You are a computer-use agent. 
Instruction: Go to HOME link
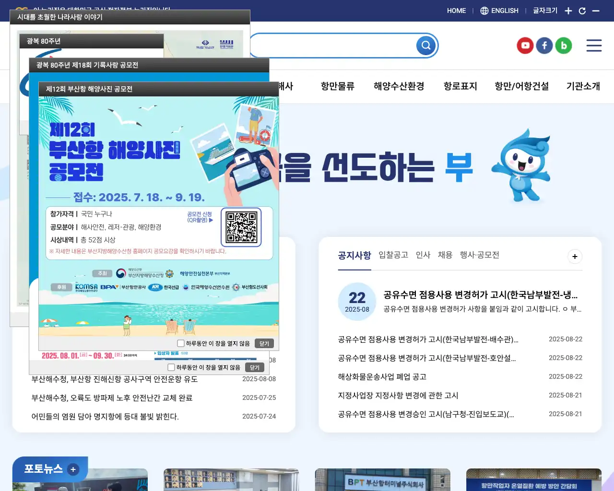456,11
